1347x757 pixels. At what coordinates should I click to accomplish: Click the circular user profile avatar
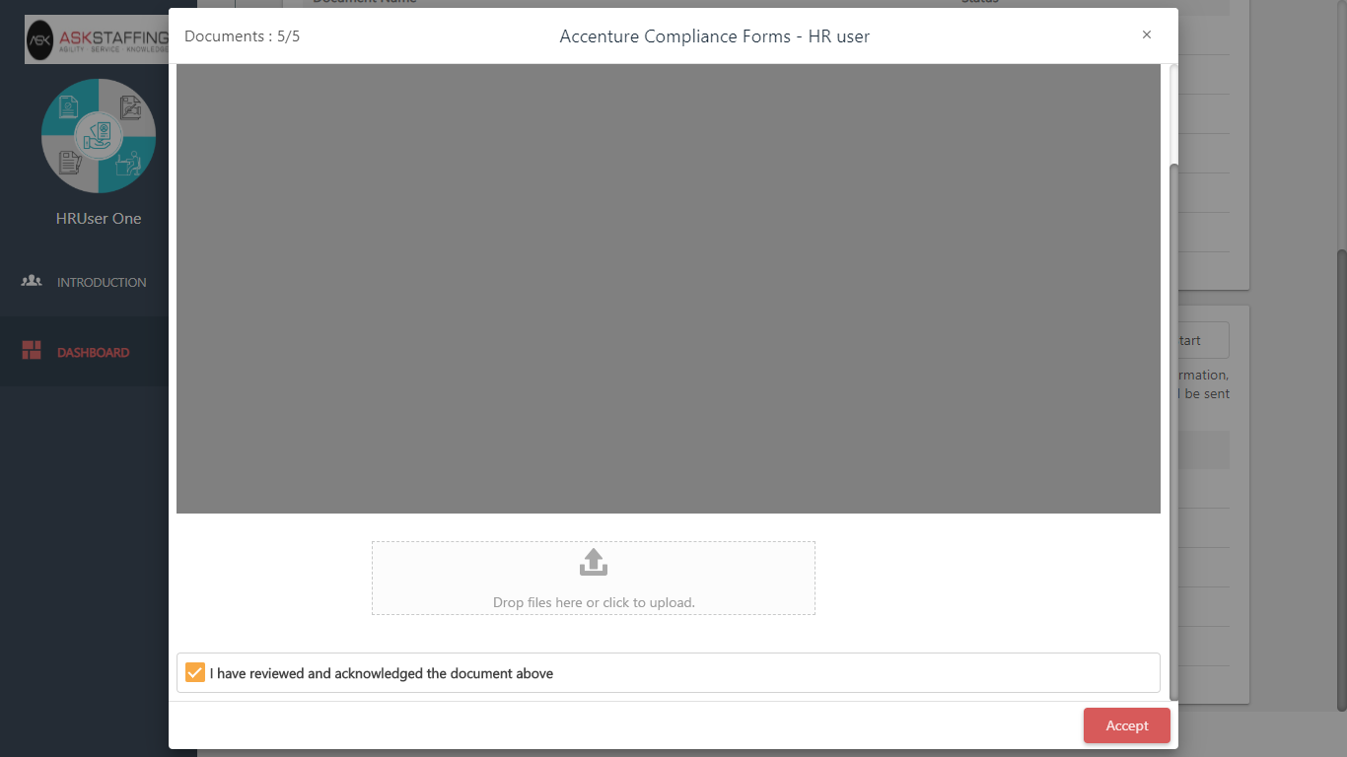coord(99,136)
